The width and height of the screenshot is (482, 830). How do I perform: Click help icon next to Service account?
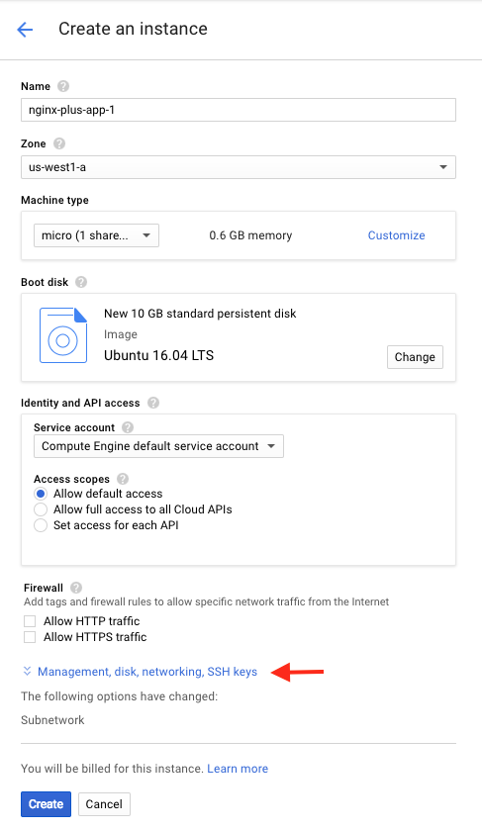click(128, 427)
